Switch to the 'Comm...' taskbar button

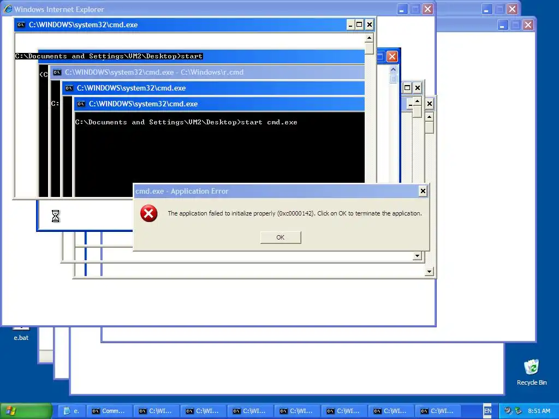pos(109,411)
